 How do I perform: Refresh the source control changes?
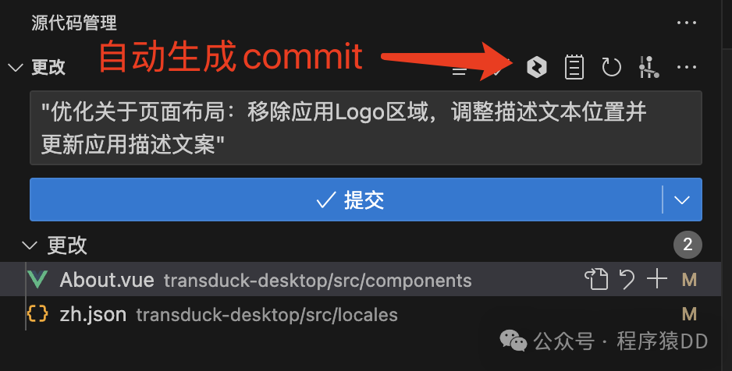[611, 67]
